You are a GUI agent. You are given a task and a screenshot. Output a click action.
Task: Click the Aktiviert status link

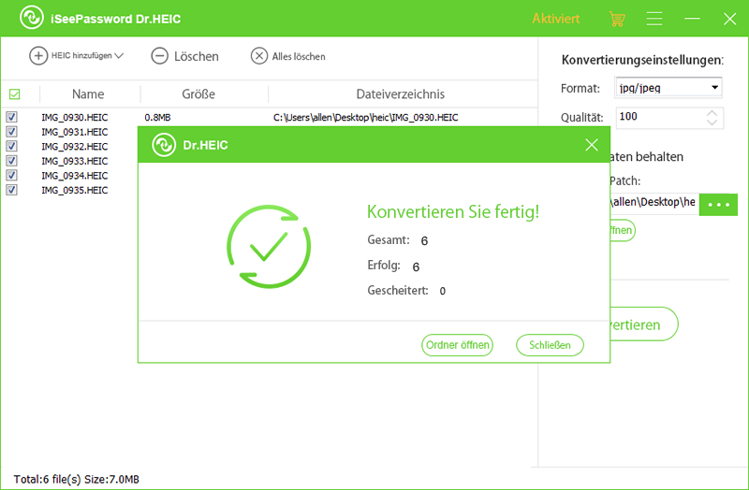pos(556,19)
